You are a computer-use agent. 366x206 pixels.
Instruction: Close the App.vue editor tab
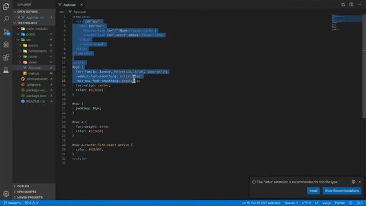81,5
